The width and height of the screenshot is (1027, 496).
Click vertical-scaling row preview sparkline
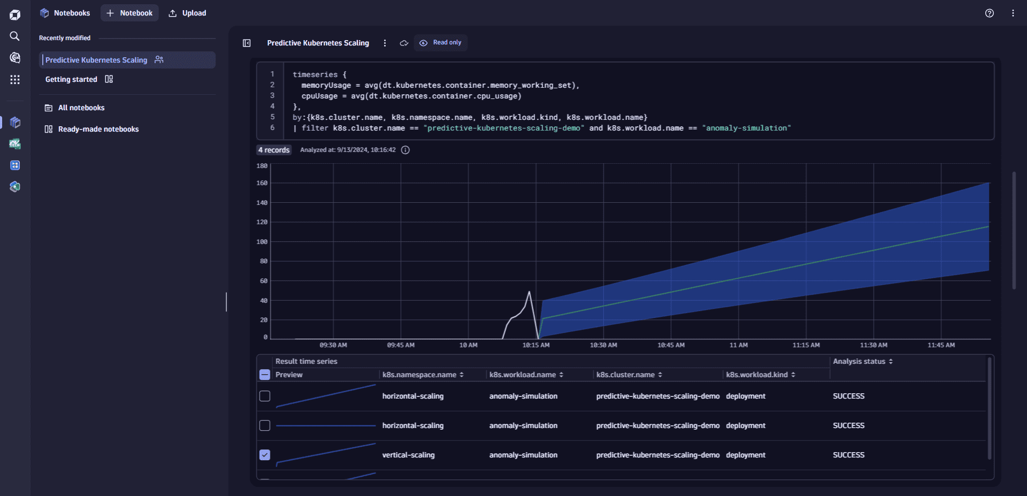click(326, 455)
